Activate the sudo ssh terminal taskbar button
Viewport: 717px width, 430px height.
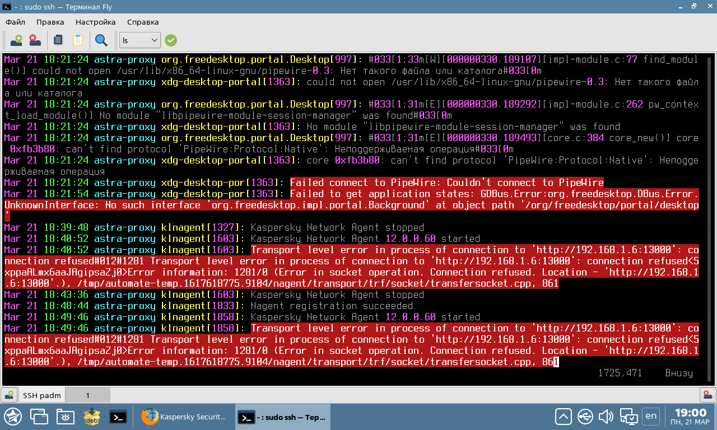tap(283, 417)
